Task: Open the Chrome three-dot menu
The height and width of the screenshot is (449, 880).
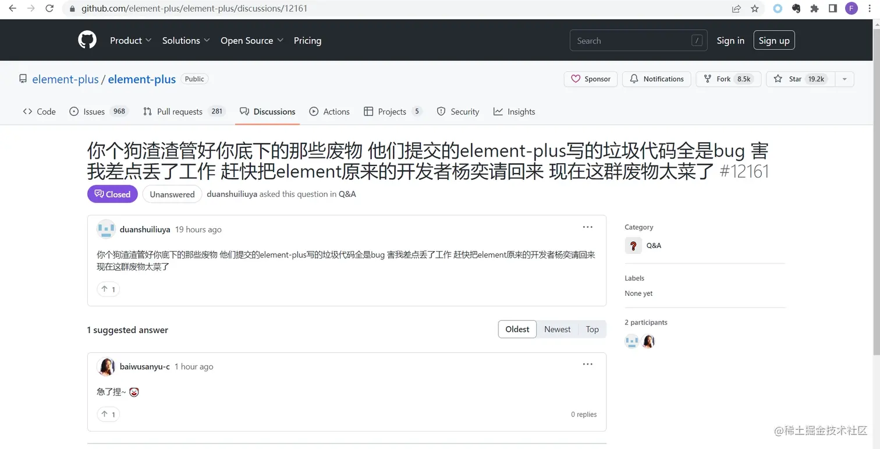Action: [x=870, y=9]
